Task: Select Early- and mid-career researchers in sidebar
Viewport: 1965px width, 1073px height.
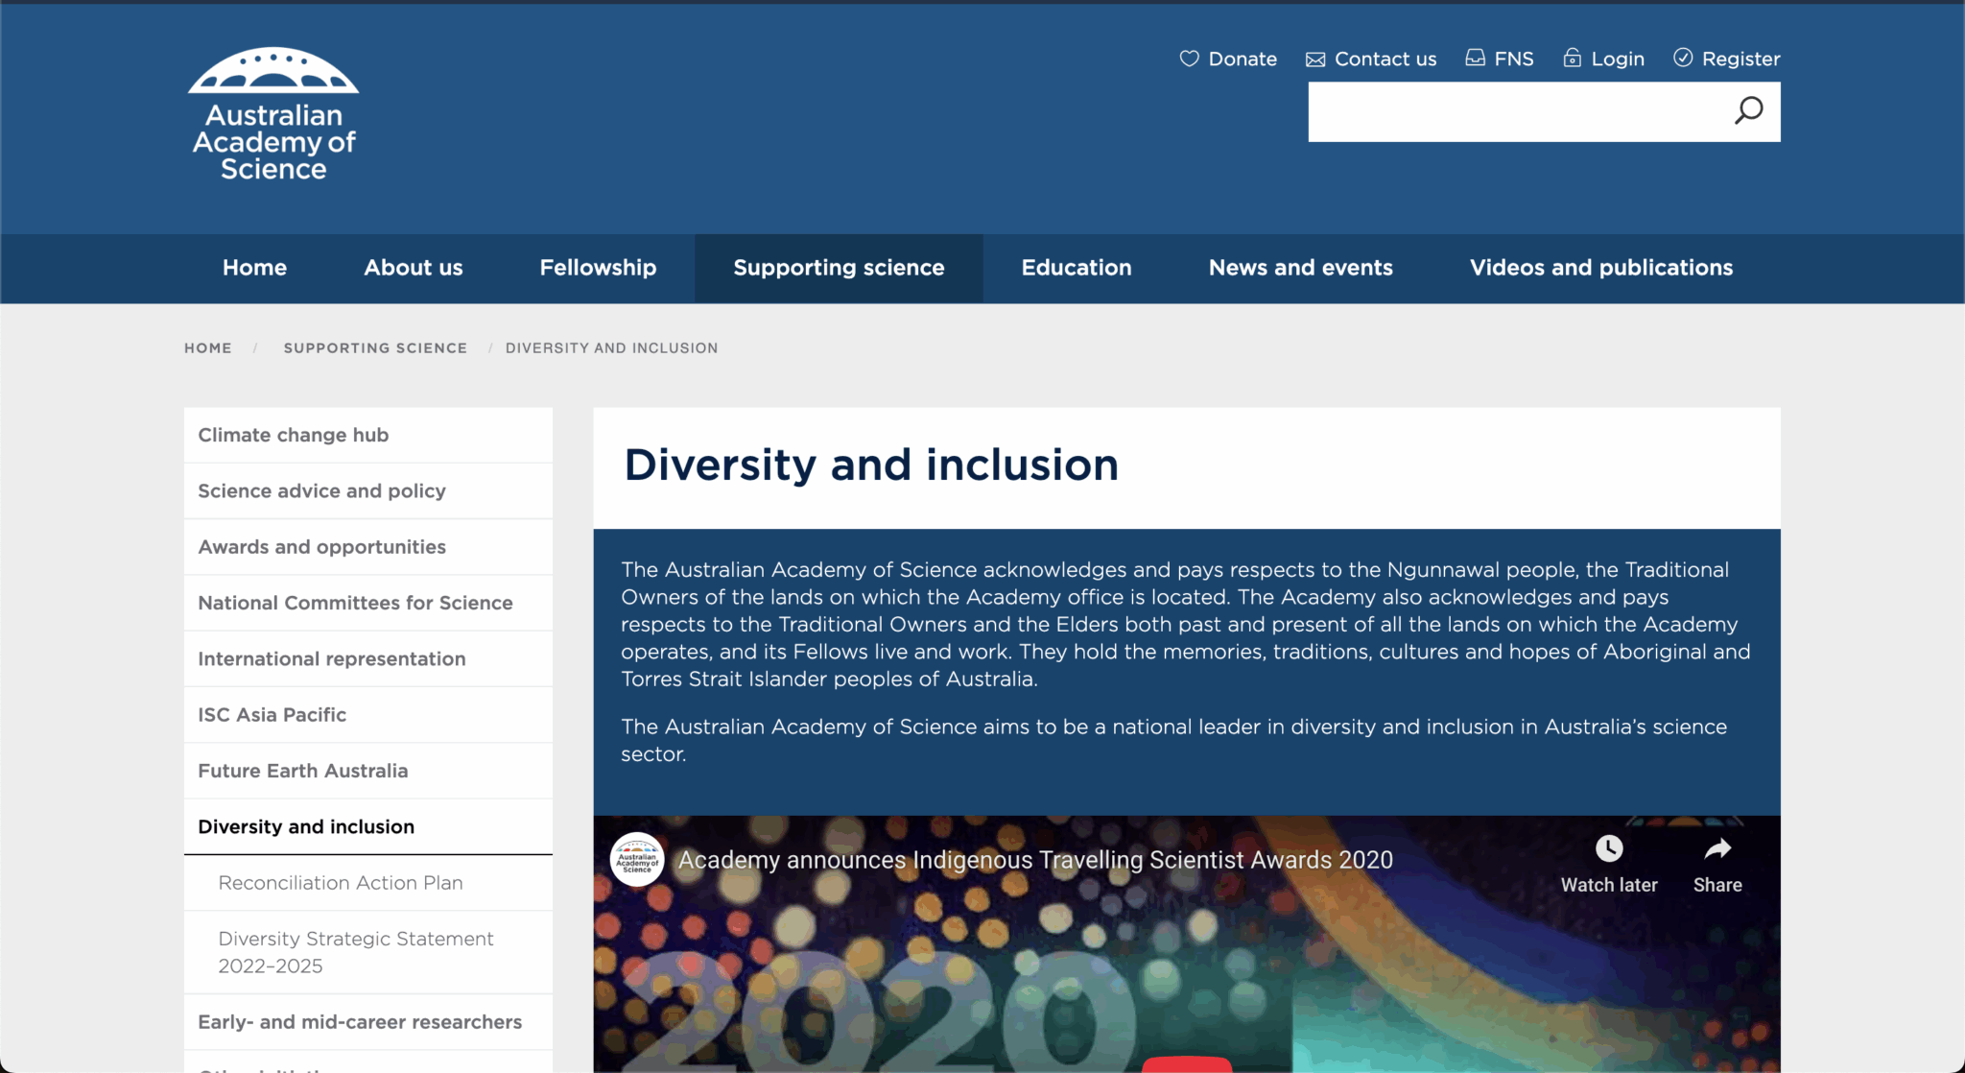Action: point(368,1022)
